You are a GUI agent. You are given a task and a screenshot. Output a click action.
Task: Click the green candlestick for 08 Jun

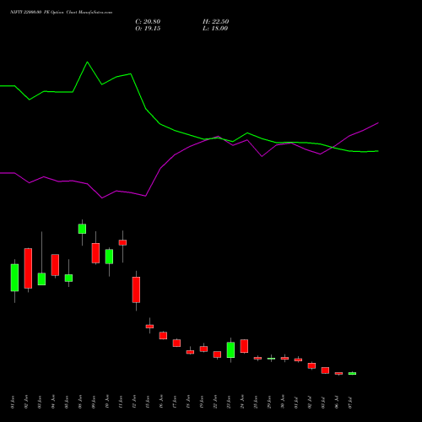(82, 229)
